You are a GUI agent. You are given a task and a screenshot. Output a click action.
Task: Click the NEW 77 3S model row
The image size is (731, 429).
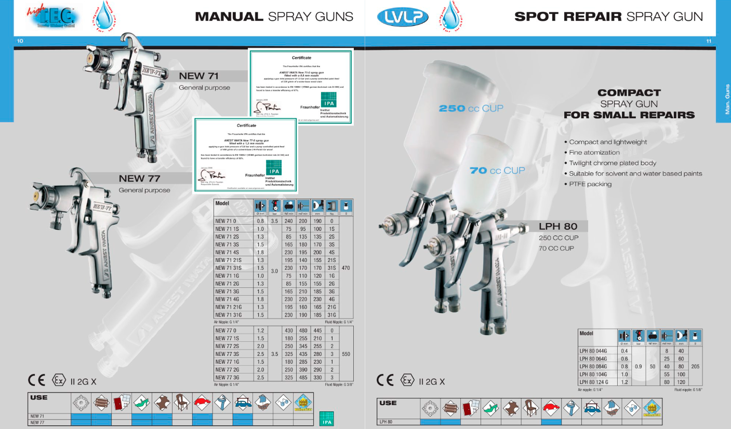tap(284, 354)
